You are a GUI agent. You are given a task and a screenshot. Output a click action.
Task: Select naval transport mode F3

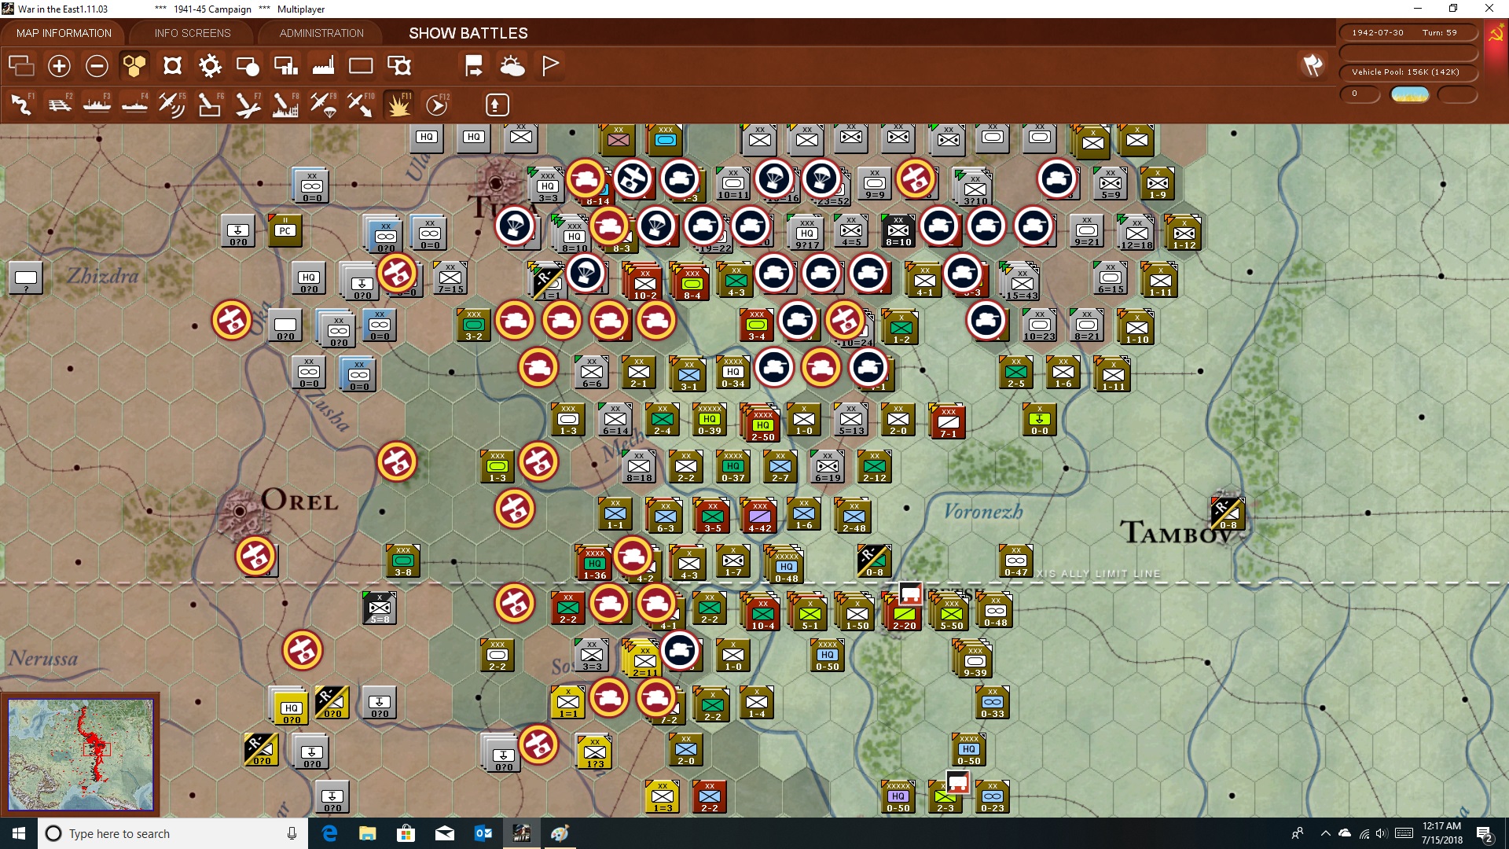coord(97,105)
